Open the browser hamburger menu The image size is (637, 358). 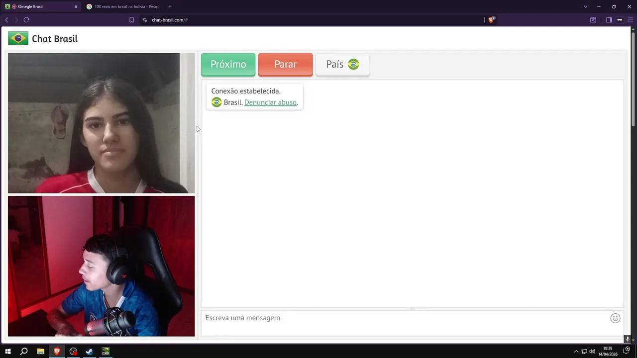pyautogui.click(x=630, y=20)
